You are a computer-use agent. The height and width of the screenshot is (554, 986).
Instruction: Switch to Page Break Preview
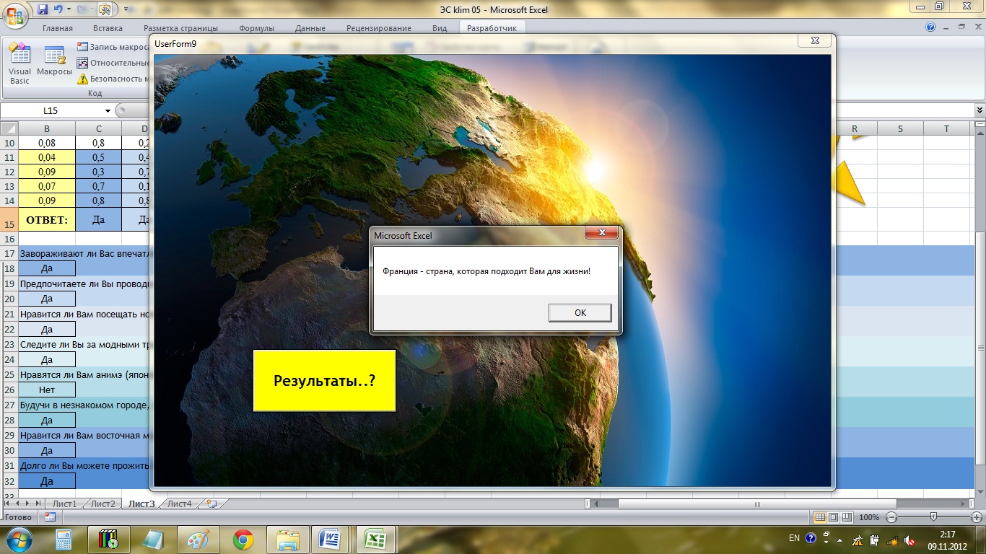point(847,517)
